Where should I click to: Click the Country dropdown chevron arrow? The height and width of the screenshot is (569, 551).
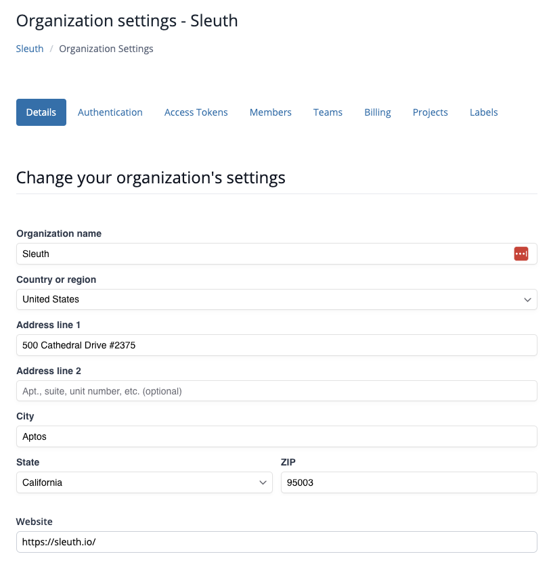pos(527,300)
